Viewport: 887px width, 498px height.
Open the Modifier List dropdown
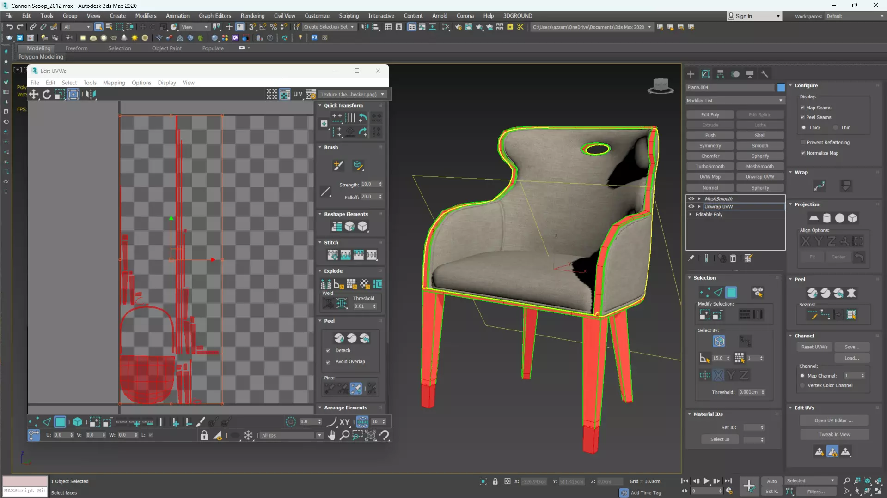(x=735, y=101)
